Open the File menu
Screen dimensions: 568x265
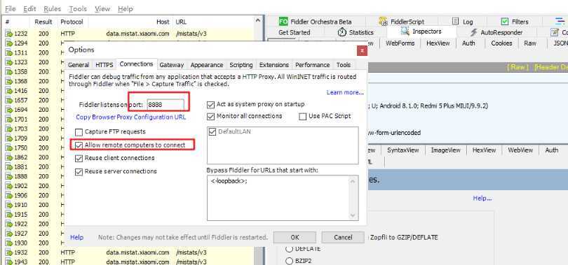[x=10, y=8]
